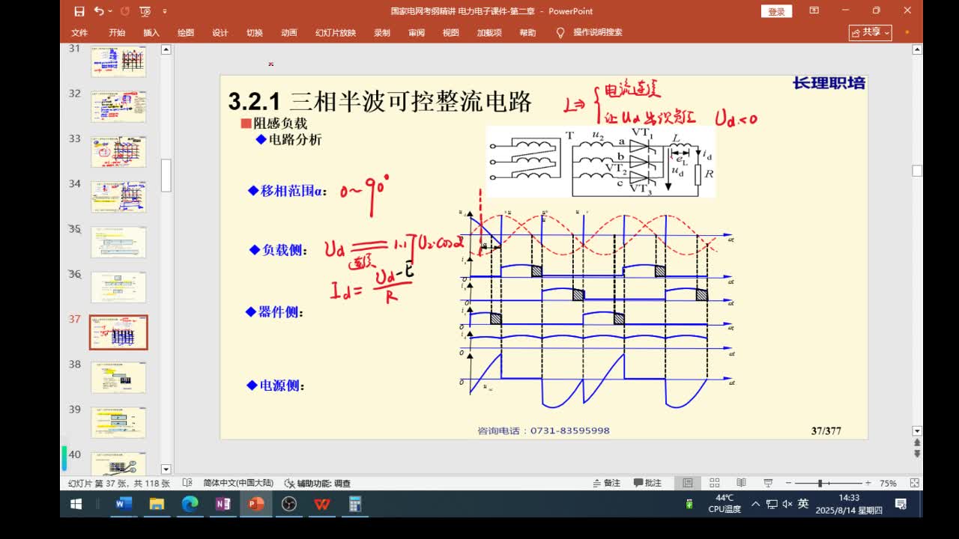The image size is (959, 539).
Task: Switch to Slide Sorter view icon
Action: [x=715, y=484]
